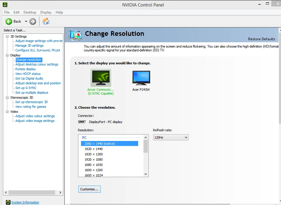
Task: Click the task pane scroll left arrow
Action: [6, 192]
